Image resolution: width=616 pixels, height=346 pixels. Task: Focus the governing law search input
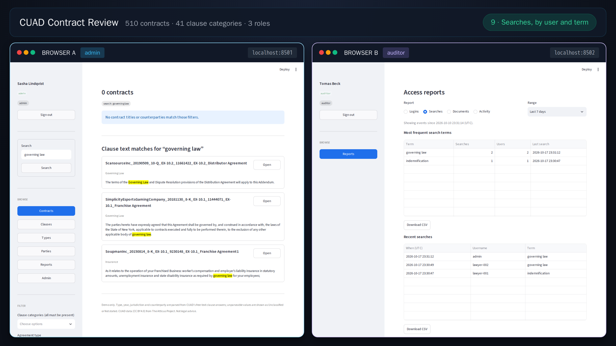coord(46,155)
